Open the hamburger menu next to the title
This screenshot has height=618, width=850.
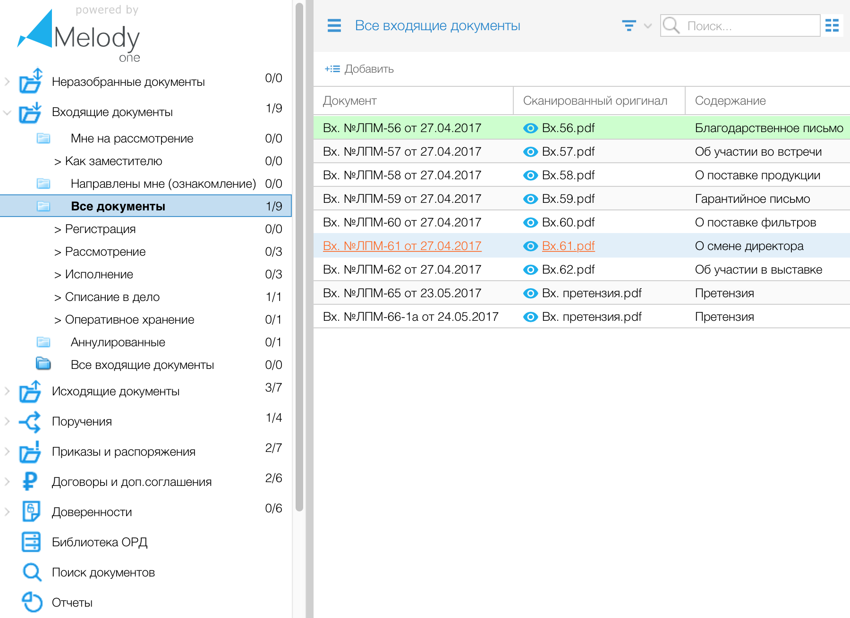point(334,25)
